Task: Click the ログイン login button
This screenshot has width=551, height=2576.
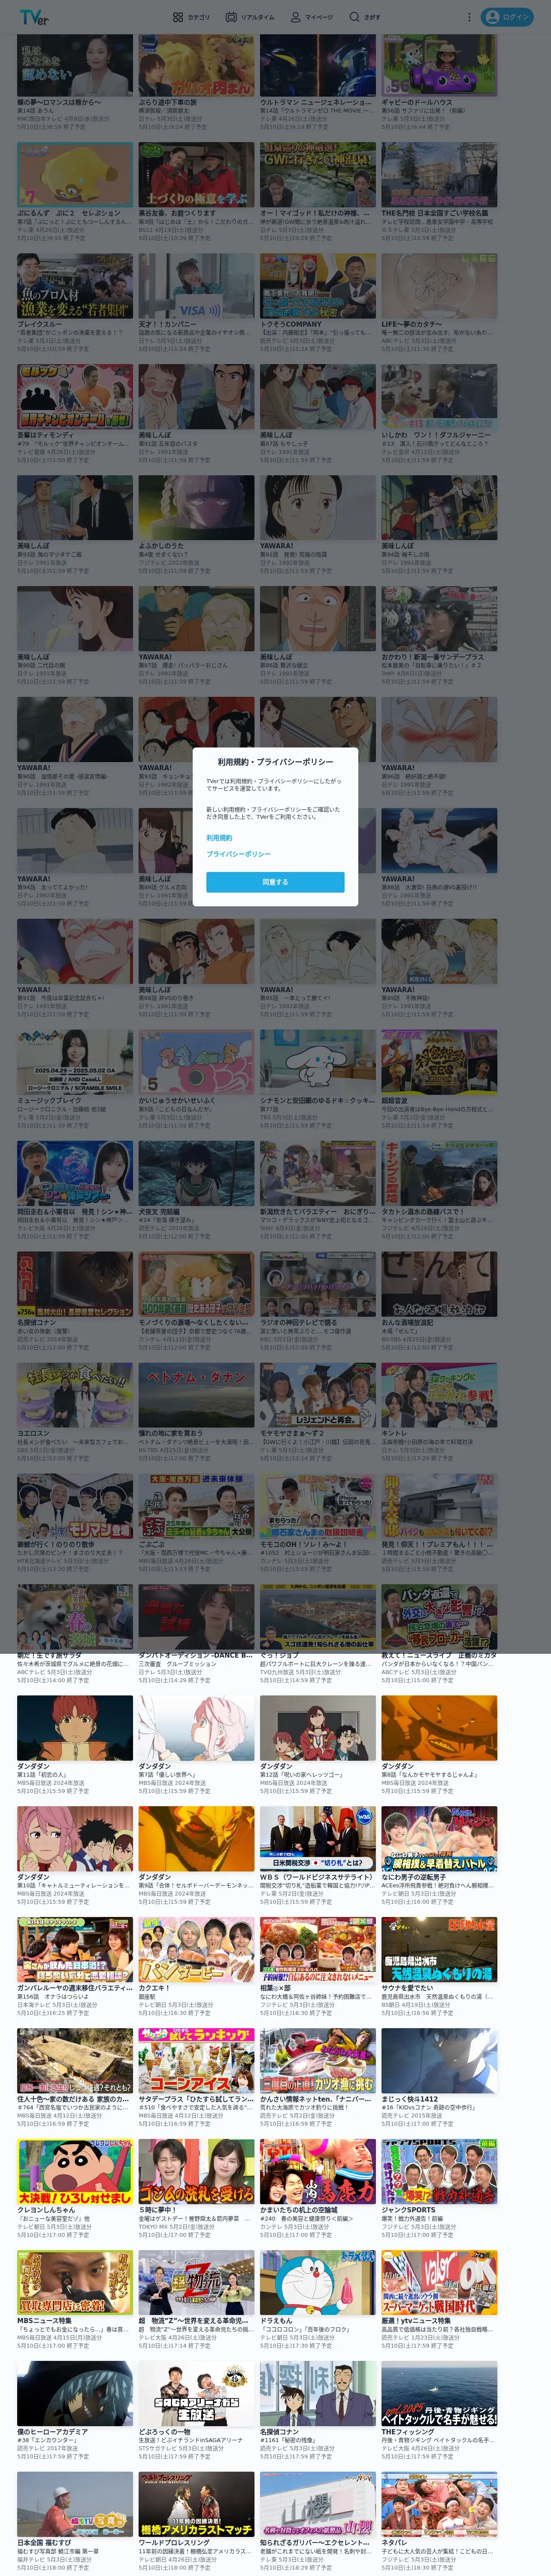Action: [x=506, y=17]
